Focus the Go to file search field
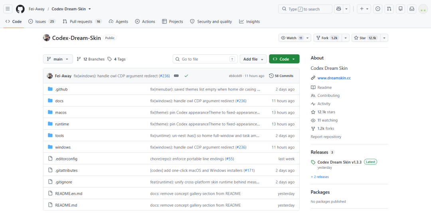 tap(205, 59)
